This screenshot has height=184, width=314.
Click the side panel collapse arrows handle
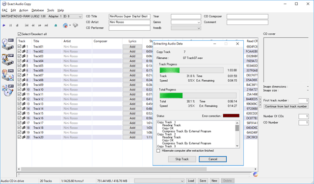[x=260, y=102]
